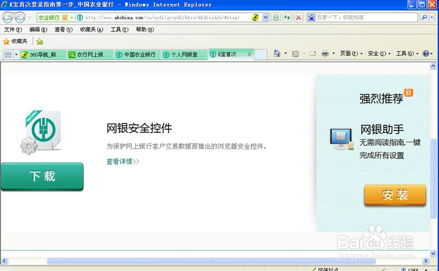This screenshot has width=439, height=271.
Task: Click the green 下载 download button
Action: [42, 176]
